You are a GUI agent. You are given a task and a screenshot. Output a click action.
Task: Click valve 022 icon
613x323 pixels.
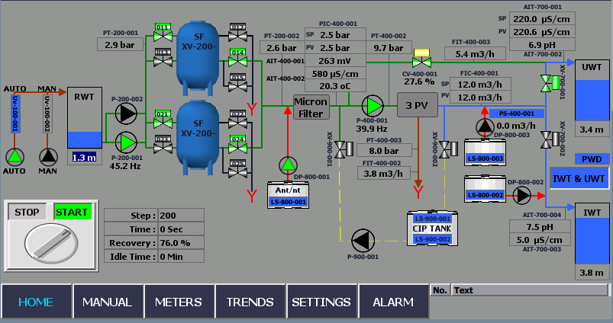pyautogui.click(x=237, y=120)
